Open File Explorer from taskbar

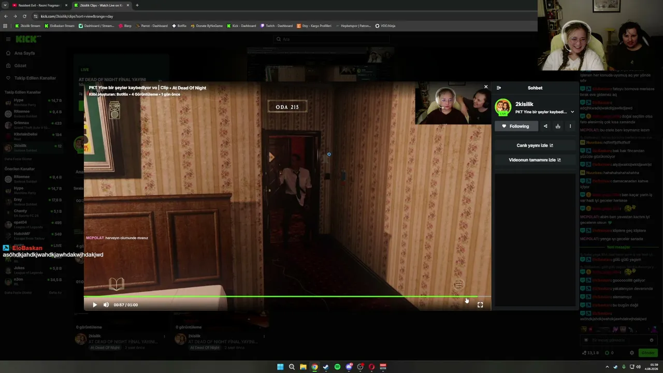(x=303, y=367)
